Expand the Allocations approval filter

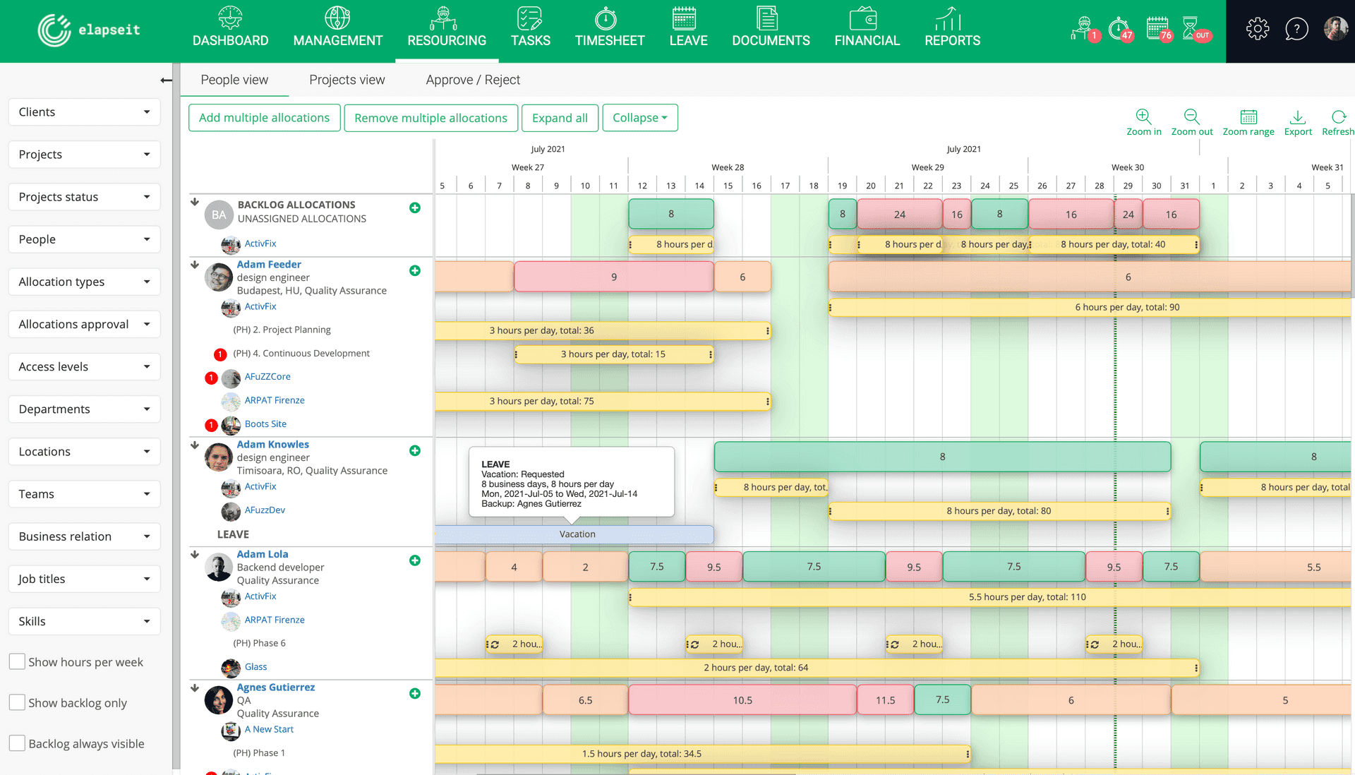coord(83,324)
